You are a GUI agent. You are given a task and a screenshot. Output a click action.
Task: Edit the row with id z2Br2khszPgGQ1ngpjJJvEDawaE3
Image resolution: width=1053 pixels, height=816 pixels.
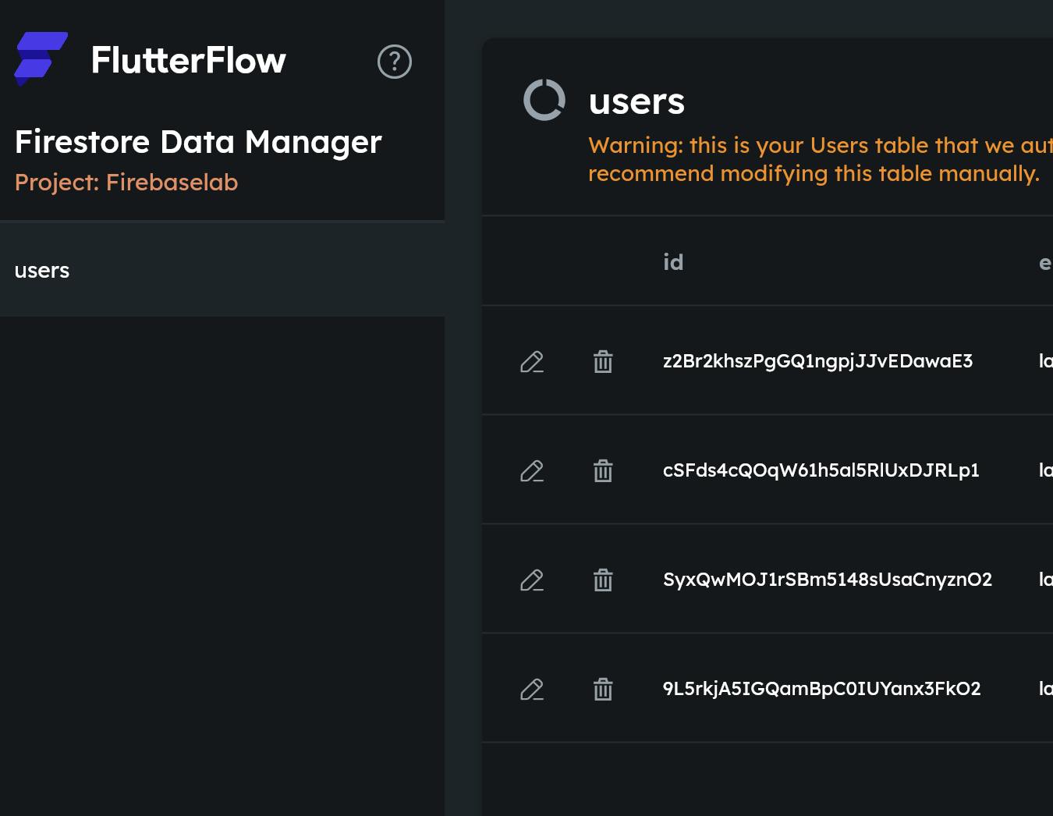tap(532, 362)
